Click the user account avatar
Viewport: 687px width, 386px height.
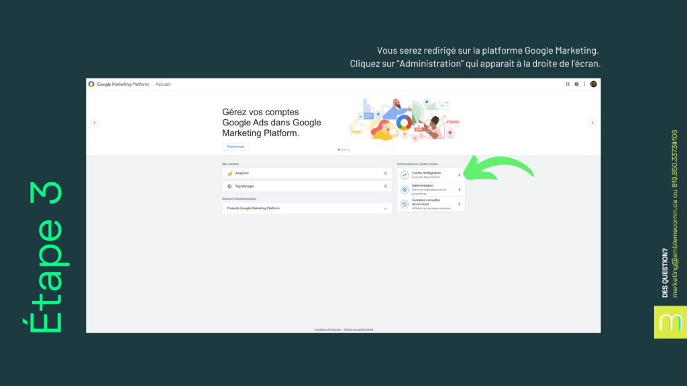593,84
